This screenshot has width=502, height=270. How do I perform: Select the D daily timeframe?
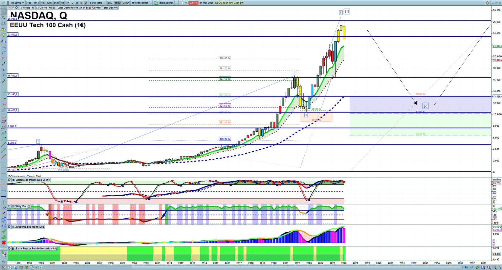coord(72,3)
